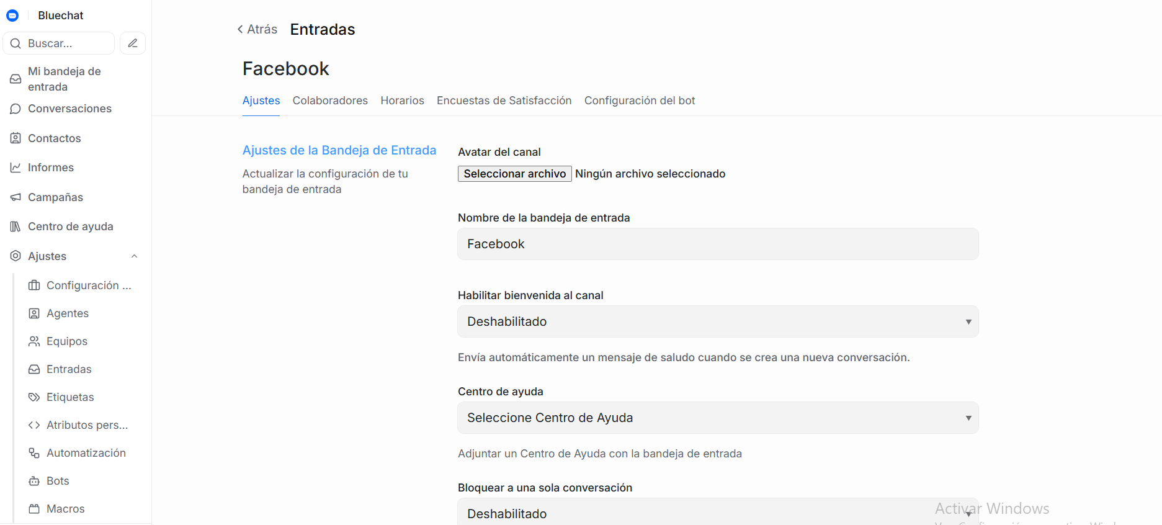This screenshot has height=525, width=1162.
Task: Click the Seleccionar archivo button
Action: [x=514, y=174]
